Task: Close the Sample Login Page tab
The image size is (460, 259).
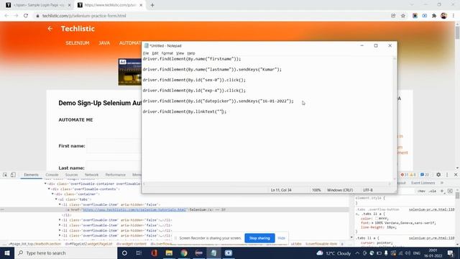Action: tap(70, 5)
